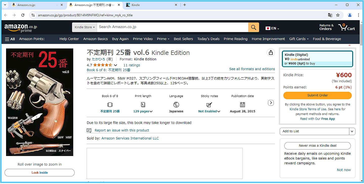Reload the page with the refresh icon
The width and height of the screenshot is (364, 184).
point(23,15)
